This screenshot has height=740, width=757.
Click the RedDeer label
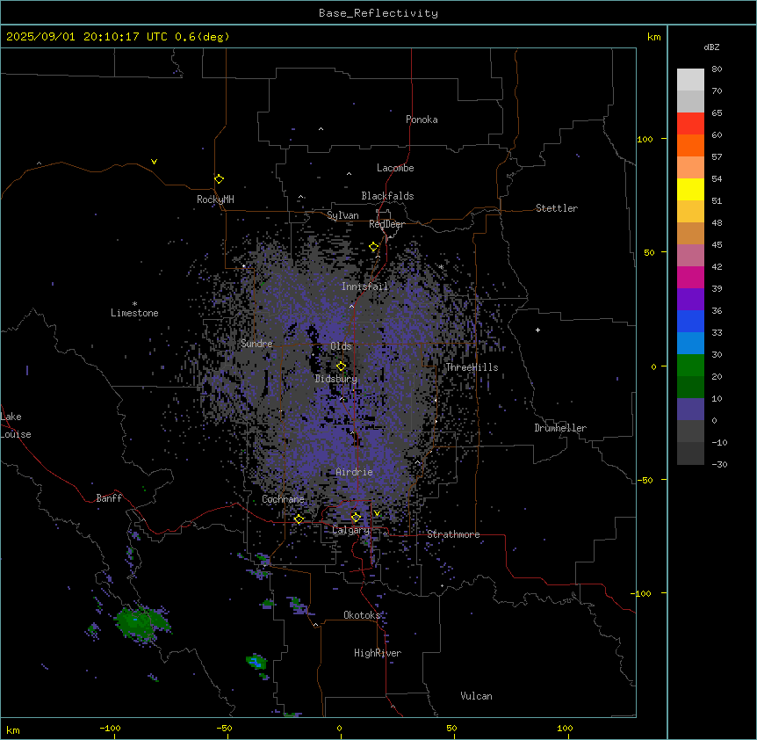point(386,224)
